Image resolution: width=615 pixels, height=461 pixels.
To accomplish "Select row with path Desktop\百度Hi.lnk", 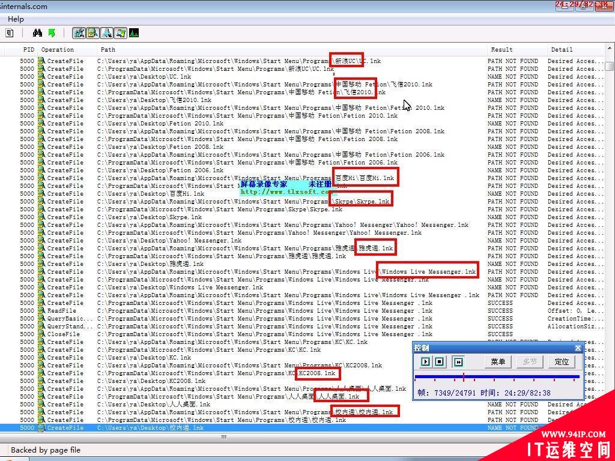I will click(x=302, y=194).
